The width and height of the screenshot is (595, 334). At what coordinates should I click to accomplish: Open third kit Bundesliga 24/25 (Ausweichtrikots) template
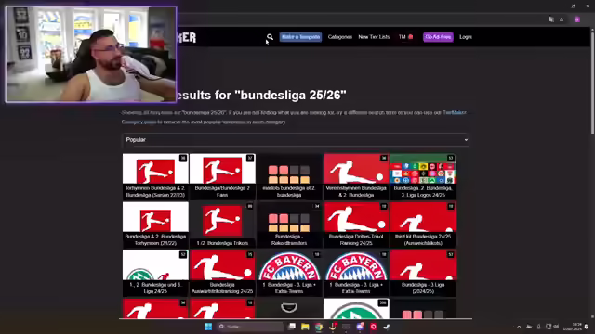(423, 225)
